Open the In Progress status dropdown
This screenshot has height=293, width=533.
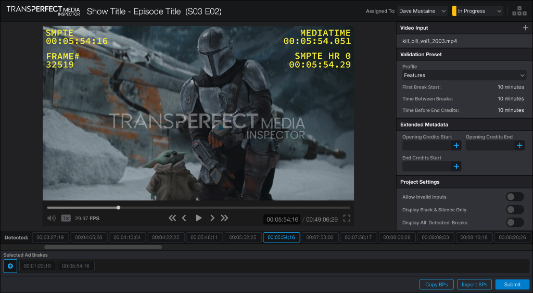(x=477, y=11)
